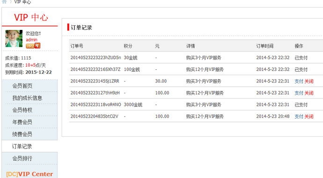Open the admin username link
The height and width of the screenshot is (178, 323).
coord(31,40)
